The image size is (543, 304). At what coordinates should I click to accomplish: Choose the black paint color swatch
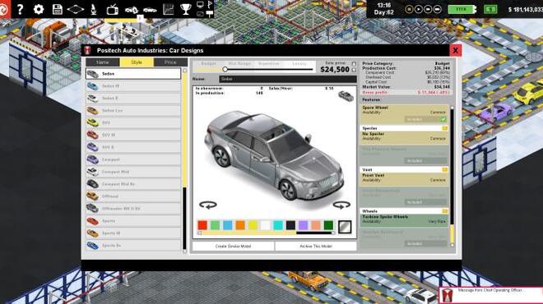pos(290,225)
